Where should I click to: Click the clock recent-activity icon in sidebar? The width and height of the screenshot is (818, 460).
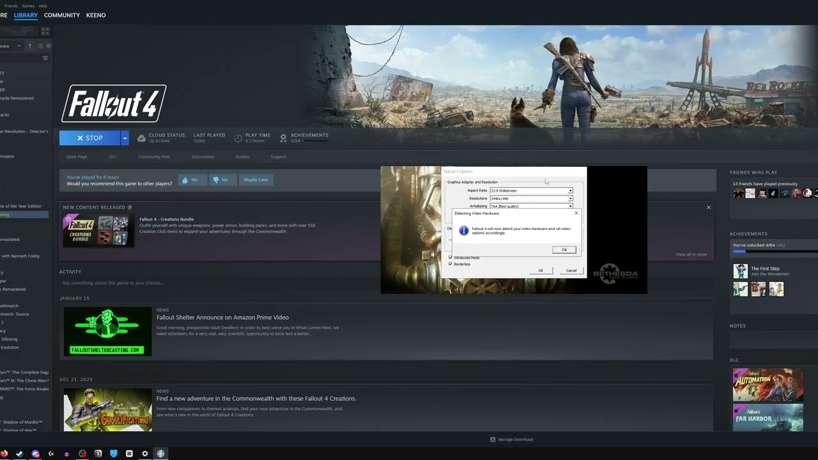[40, 46]
